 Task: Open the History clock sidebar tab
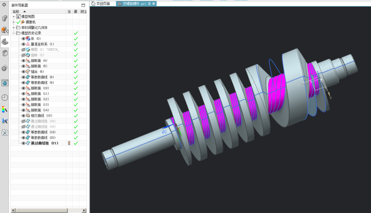5,97
